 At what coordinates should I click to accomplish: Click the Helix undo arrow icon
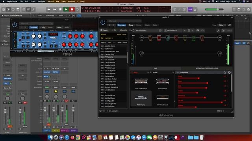click(x=198, y=31)
